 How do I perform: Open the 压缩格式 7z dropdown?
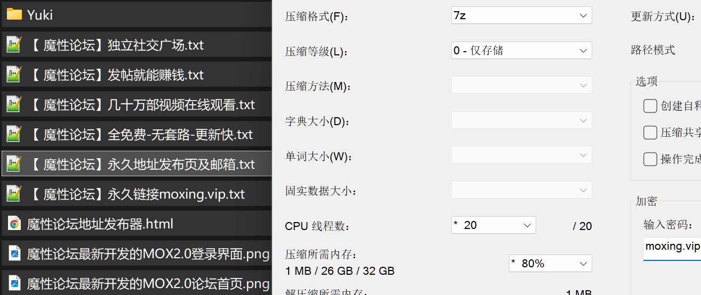521,15
